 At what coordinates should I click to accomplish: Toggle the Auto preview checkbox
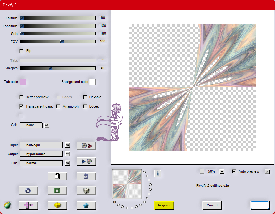click(x=234, y=172)
